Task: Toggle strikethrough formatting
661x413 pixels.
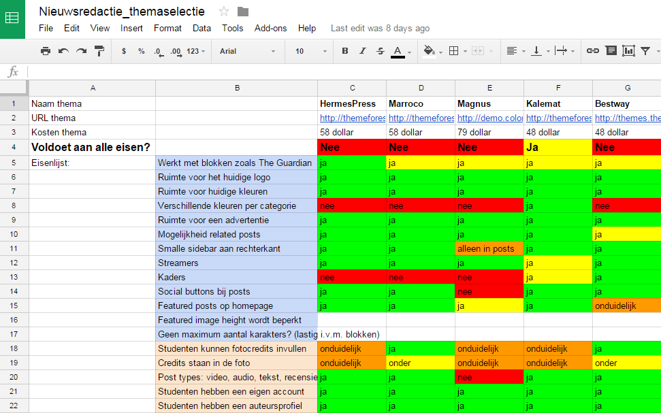Action: (x=381, y=51)
